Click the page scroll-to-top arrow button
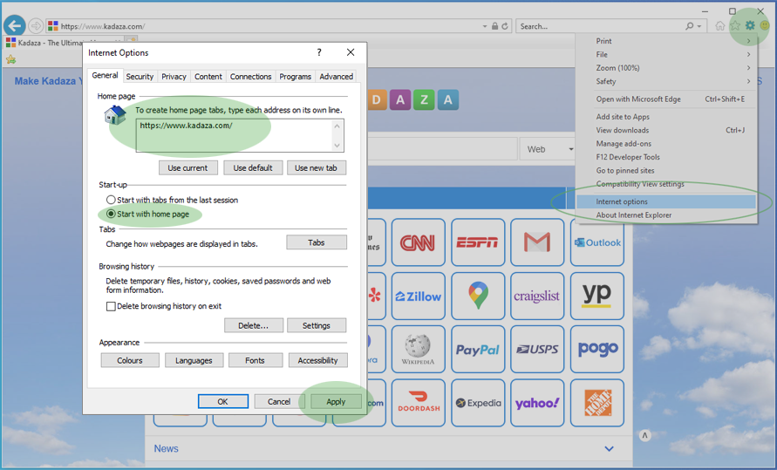Screen dimensions: 777x470 click(x=644, y=435)
